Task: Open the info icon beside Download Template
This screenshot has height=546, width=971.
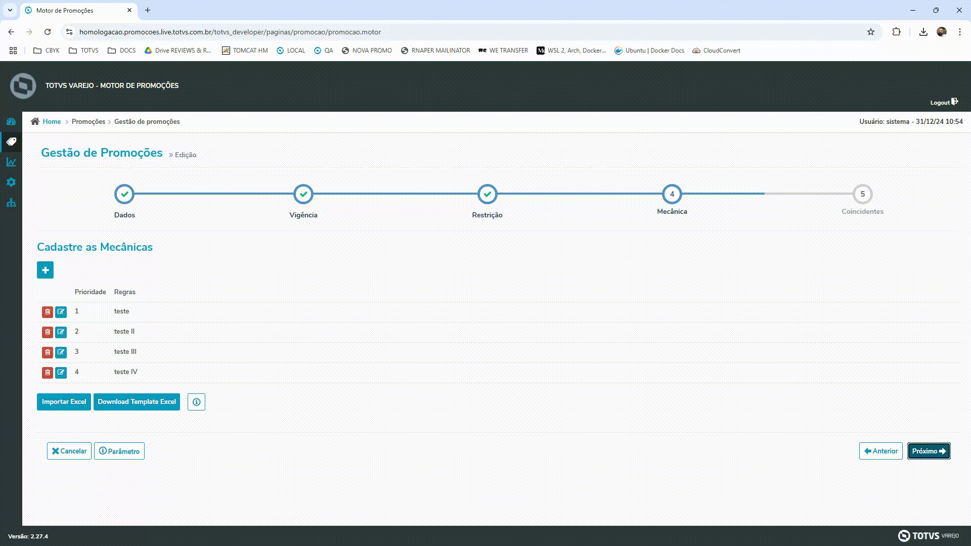Action: (x=196, y=402)
